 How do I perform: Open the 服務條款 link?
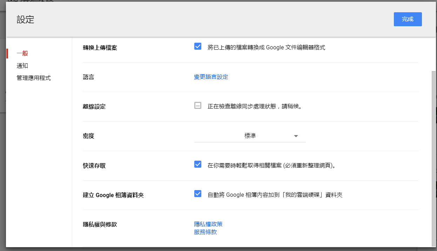(206, 232)
